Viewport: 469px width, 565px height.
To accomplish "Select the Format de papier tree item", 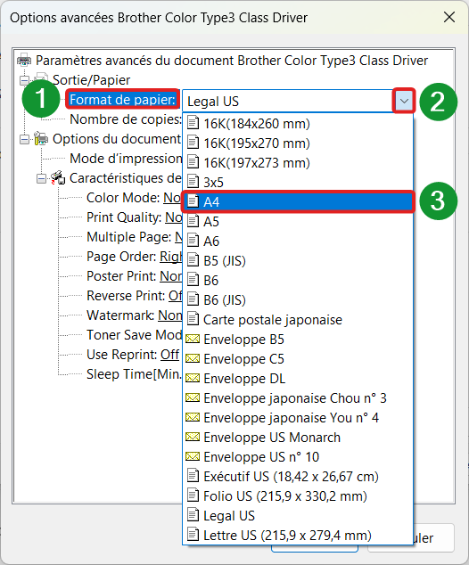I will 122,99.
